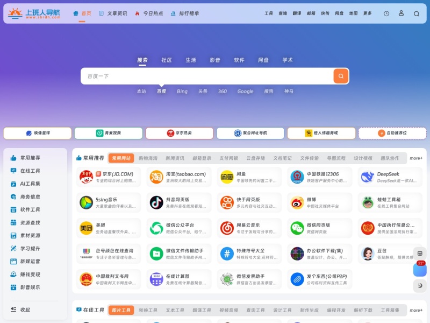430x323 pixels.
Task: Select the 360 search engine option
Action: [x=223, y=92]
